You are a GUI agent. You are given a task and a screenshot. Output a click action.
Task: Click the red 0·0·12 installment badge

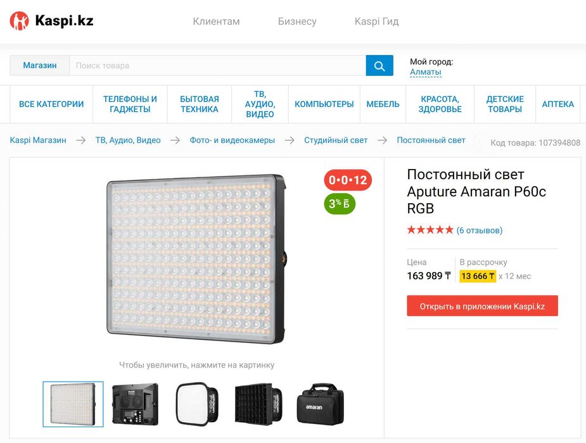pyautogui.click(x=348, y=180)
